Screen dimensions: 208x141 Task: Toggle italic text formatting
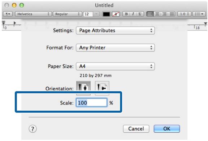point(133,14)
